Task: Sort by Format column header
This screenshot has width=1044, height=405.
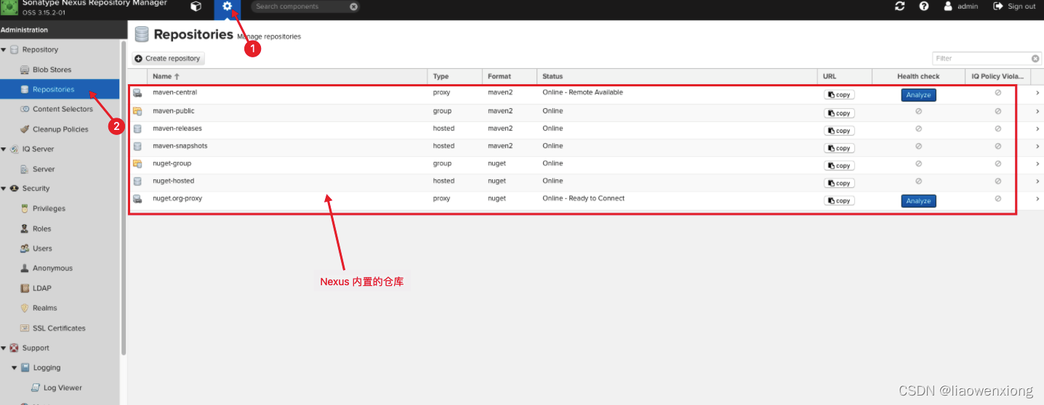Action: [510, 76]
